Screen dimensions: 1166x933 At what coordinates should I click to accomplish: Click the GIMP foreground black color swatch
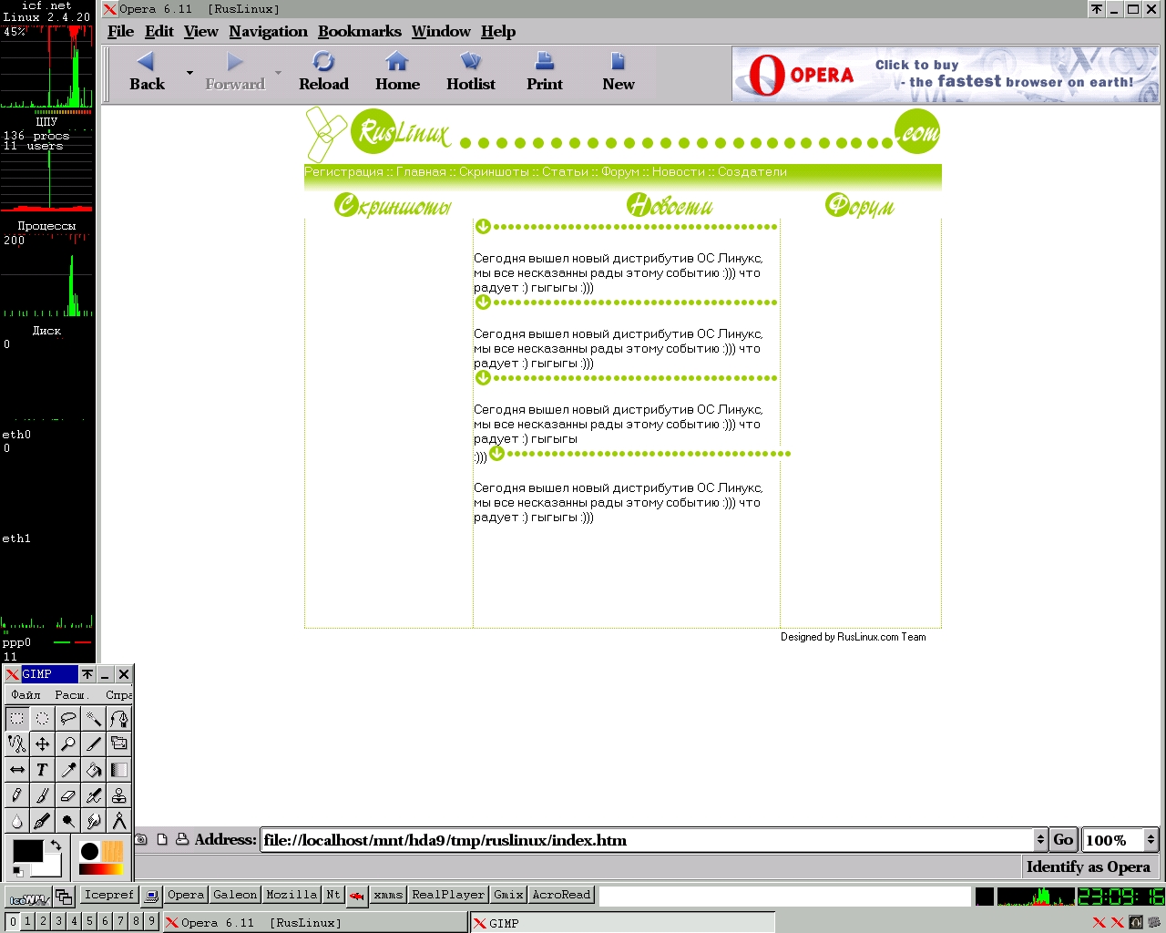pos(26,850)
